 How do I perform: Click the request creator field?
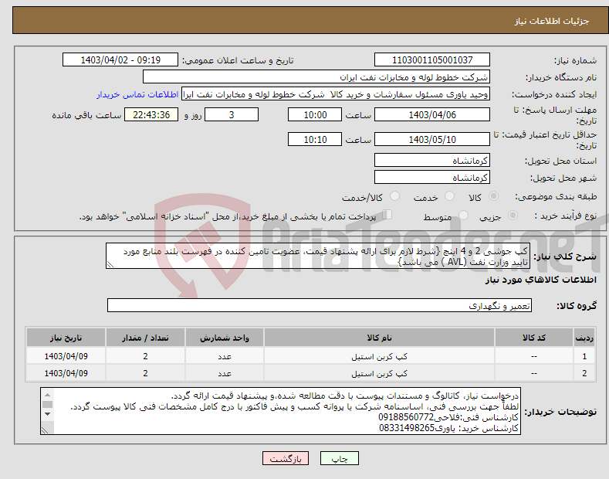tap(336, 94)
